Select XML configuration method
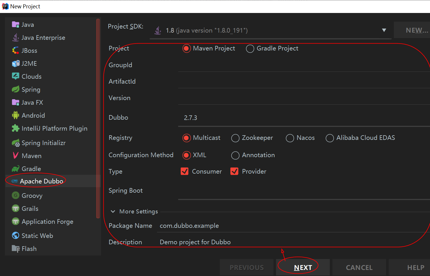 (x=187, y=155)
